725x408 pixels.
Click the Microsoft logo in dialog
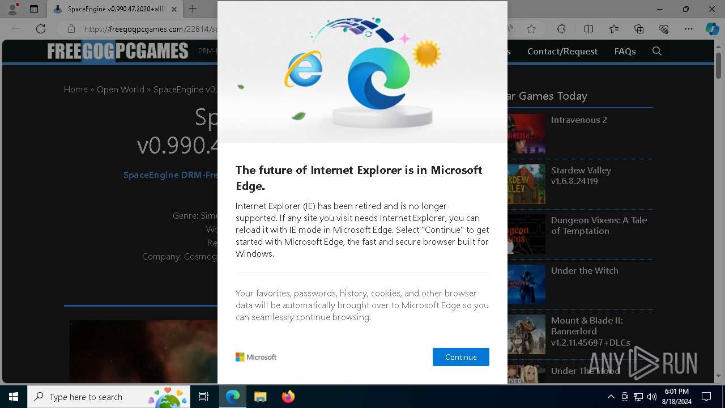(x=256, y=357)
